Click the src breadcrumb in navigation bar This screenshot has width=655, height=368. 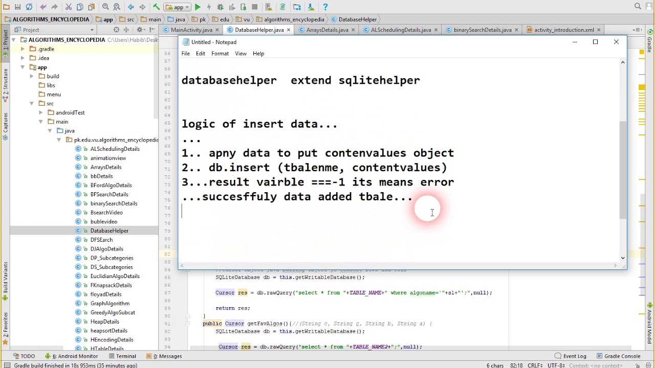[x=127, y=19]
